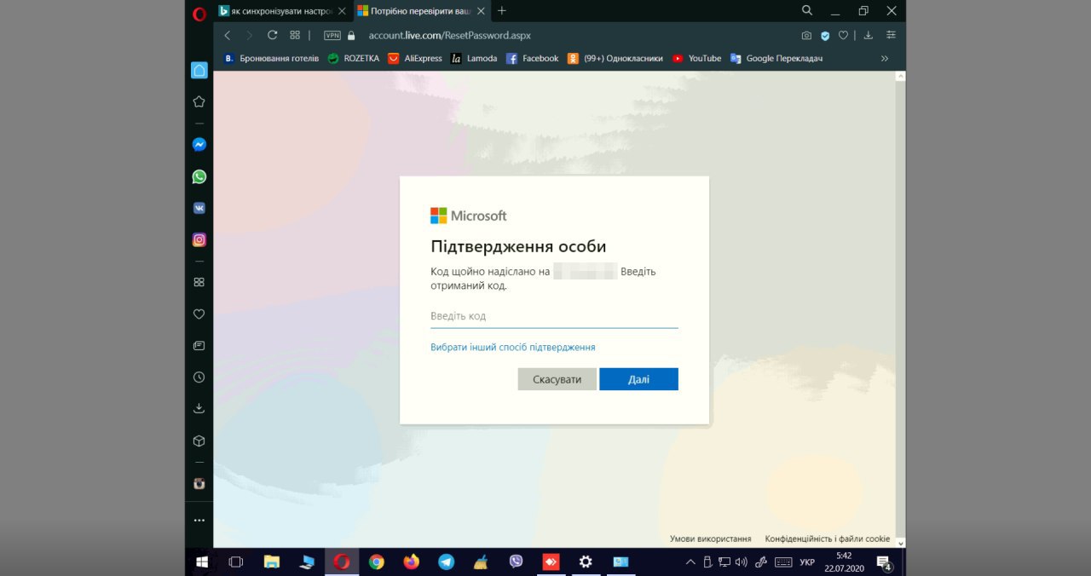1091x576 pixels.
Task: Open a new tab with plus button
Action: (x=501, y=11)
